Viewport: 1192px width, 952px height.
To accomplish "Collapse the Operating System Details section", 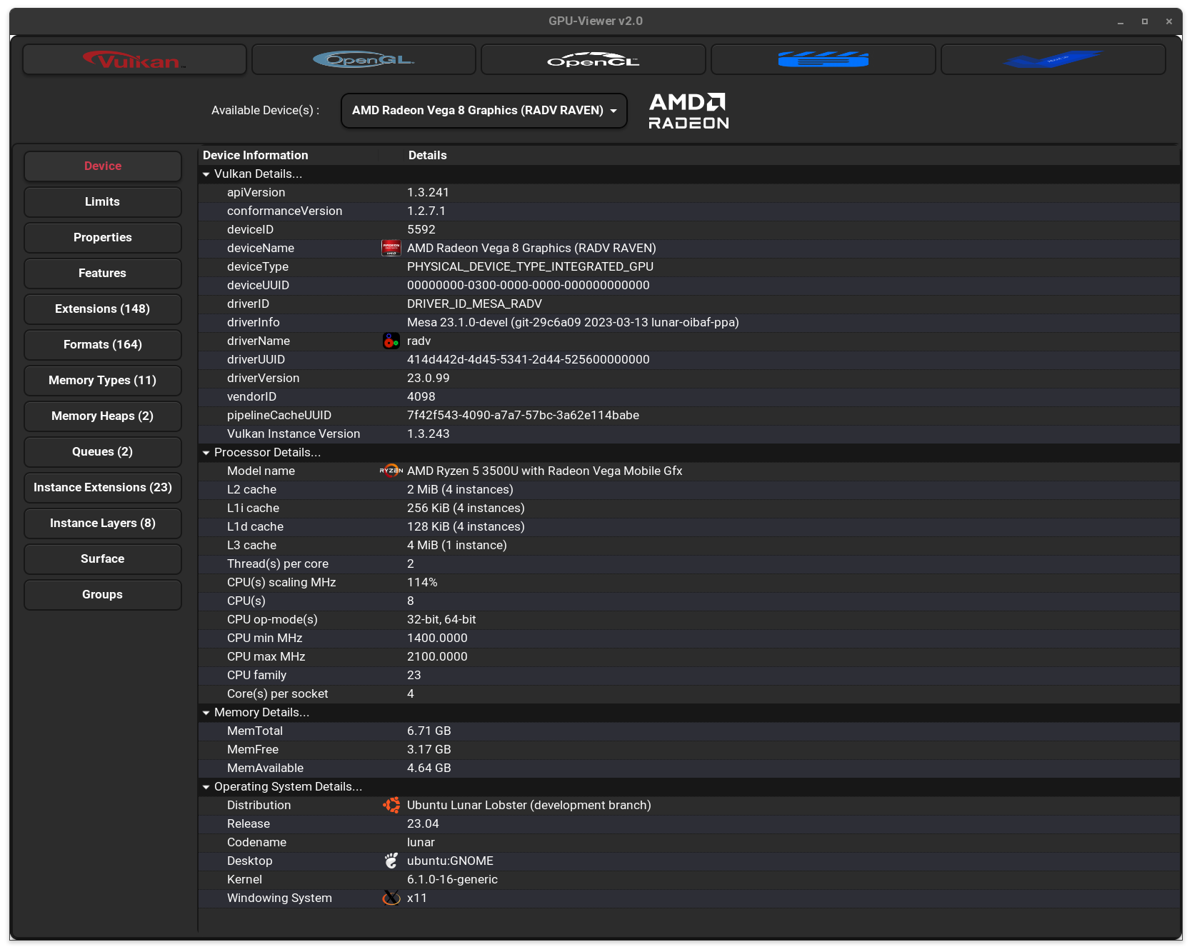I will 206,787.
